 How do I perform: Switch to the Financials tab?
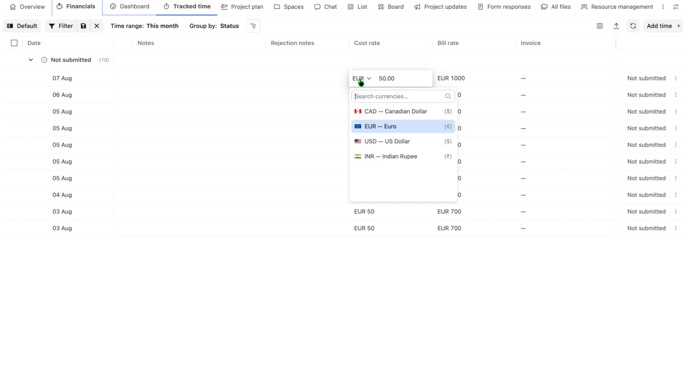click(x=76, y=6)
